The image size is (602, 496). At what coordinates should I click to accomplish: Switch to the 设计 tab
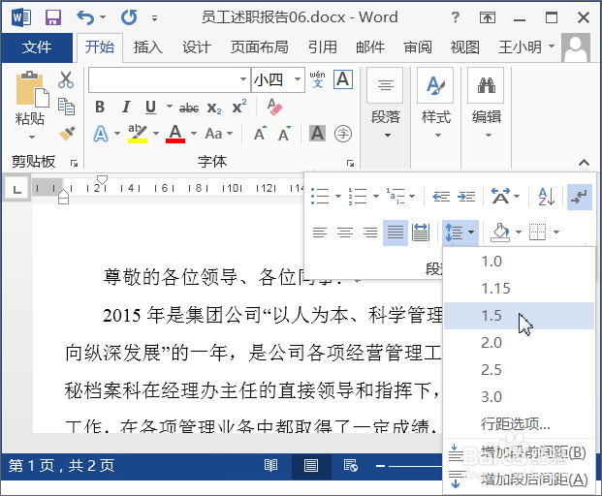coord(196,47)
